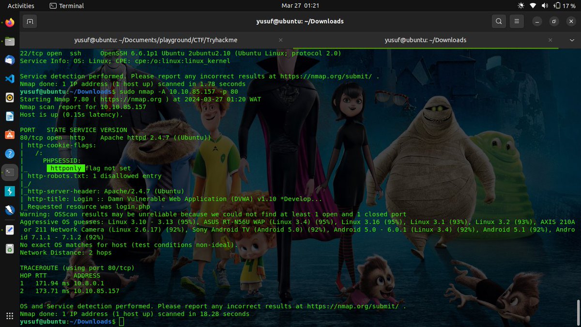Open the Help icon in dock
The image size is (581, 327).
(x=10, y=154)
